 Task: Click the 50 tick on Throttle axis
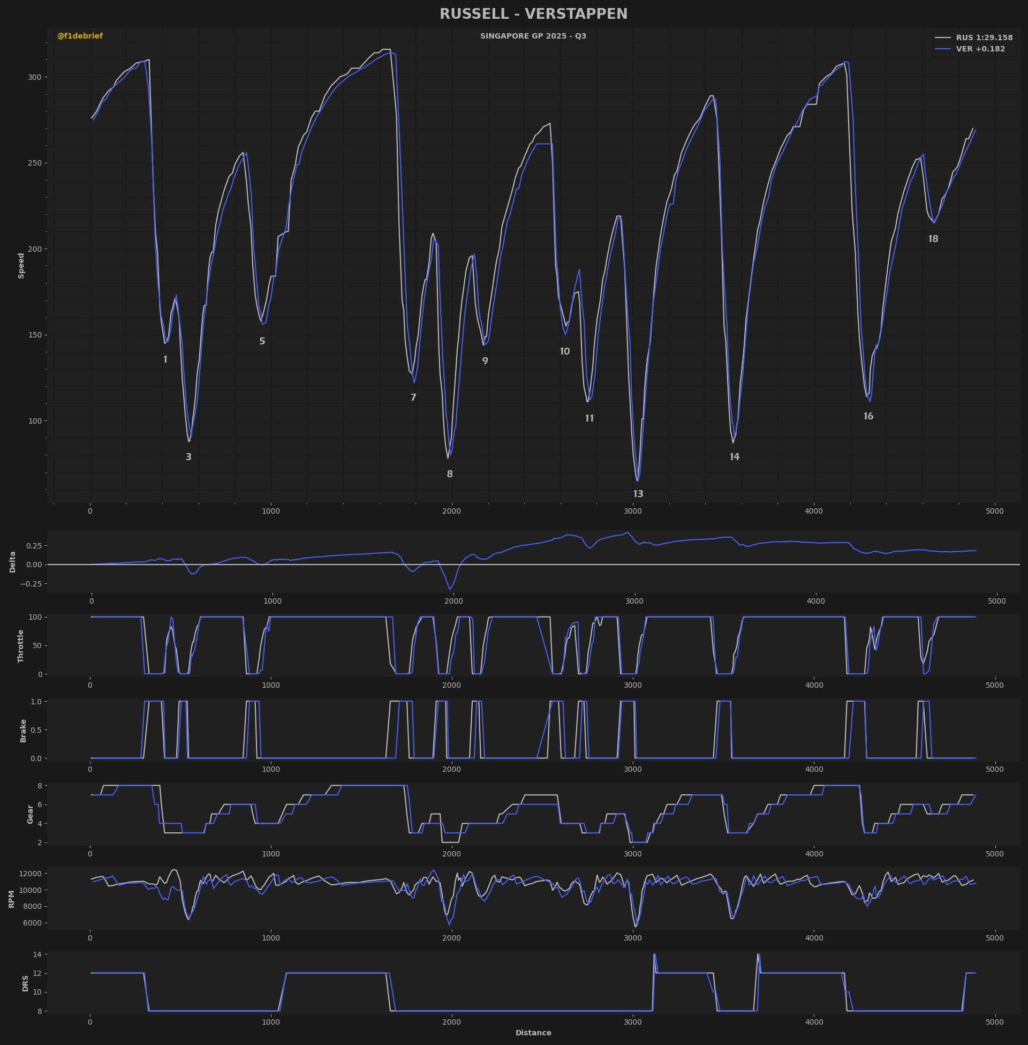(36, 645)
